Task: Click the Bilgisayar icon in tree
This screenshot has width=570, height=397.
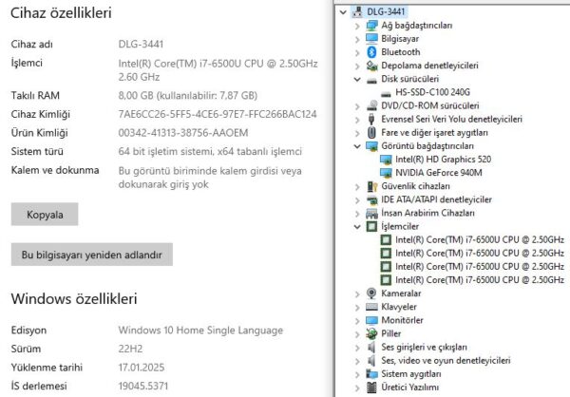Action: tap(371, 39)
